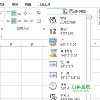This screenshot has width=100, height=100.
Task: Open the Review tab
Action: coord(15,4)
